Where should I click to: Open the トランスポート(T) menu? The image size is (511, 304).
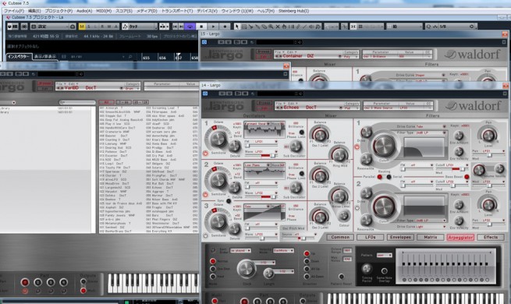[x=177, y=11]
